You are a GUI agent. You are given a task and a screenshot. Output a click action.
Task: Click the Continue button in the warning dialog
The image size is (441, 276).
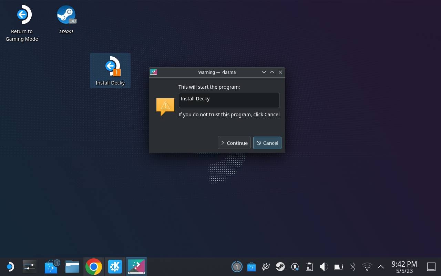[x=234, y=143]
